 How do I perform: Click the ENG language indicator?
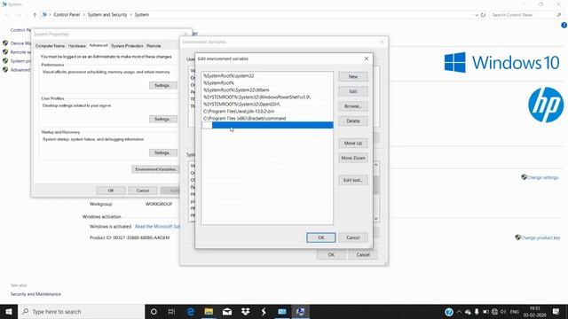pyautogui.click(x=515, y=312)
